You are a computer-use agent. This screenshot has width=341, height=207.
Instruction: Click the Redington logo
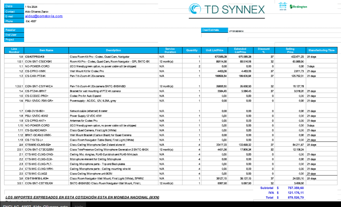(298, 7)
